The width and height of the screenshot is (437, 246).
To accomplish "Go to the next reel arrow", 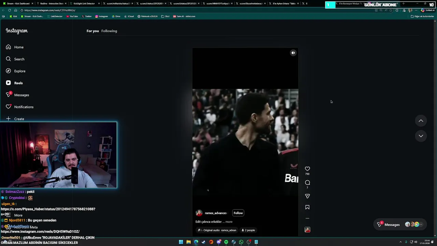I will pos(421,136).
